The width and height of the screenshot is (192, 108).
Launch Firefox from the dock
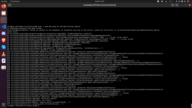(x=4, y=6)
